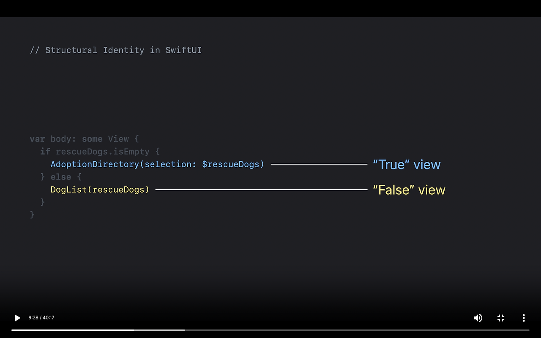Mute the video volume
The height and width of the screenshot is (338, 541).
[478, 318]
